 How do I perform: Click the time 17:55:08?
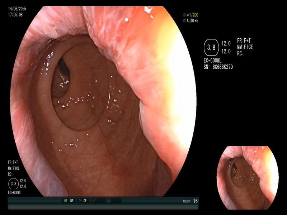[15, 15]
